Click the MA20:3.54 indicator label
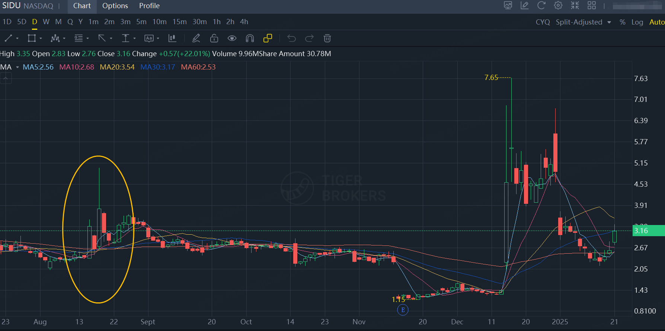The image size is (665, 331). click(x=117, y=67)
